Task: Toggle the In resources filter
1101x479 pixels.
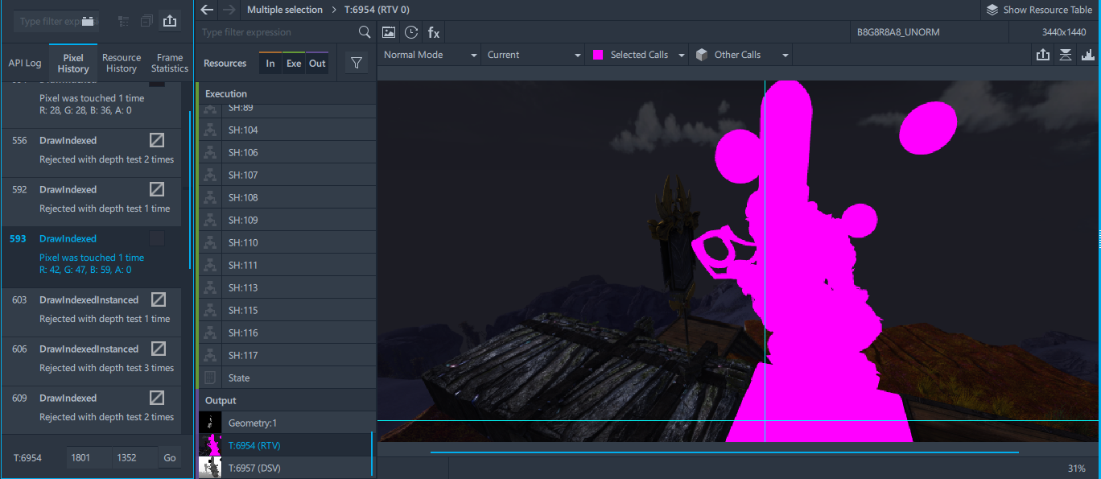Action: (x=270, y=64)
